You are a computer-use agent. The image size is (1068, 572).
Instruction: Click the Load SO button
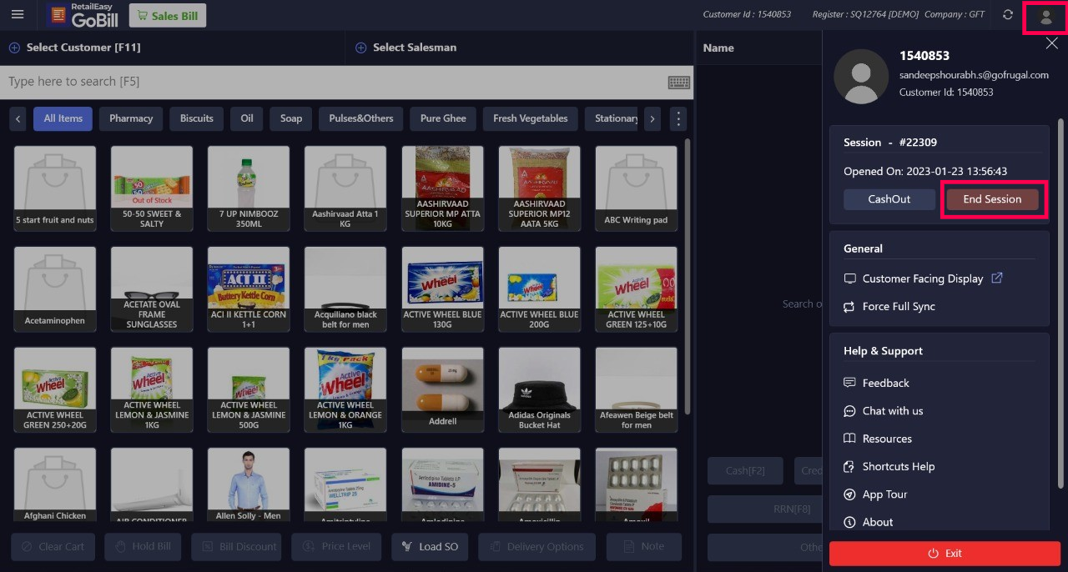coord(430,547)
